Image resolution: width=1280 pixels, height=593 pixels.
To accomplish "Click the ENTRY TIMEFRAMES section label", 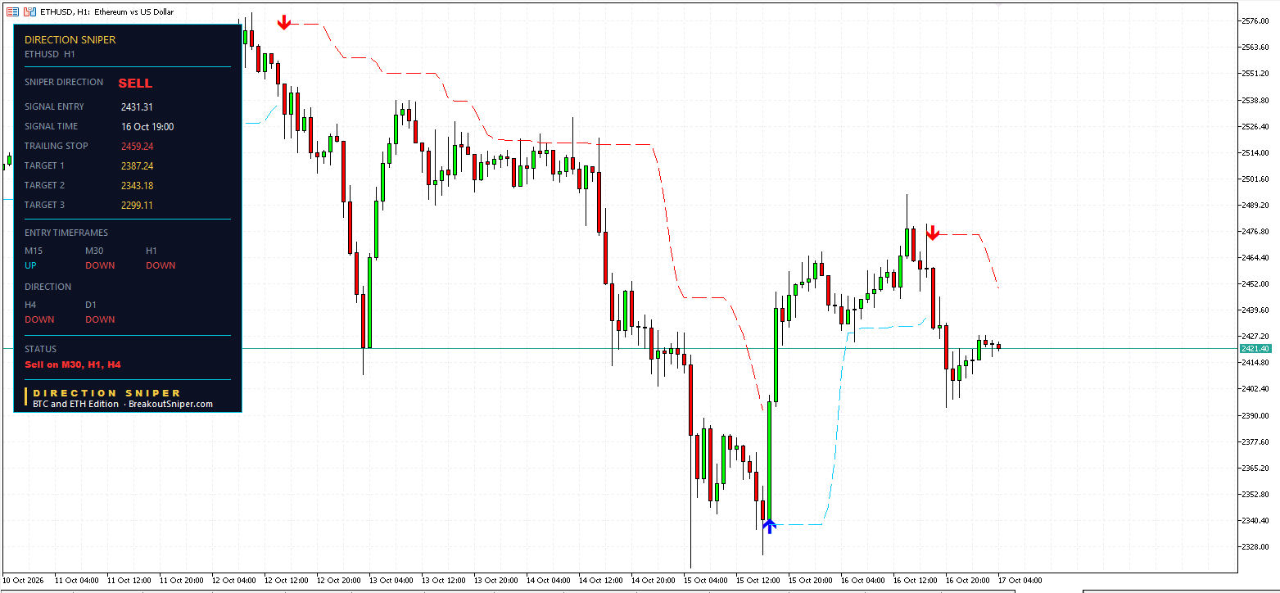I will pyautogui.click(x=66, y=233).
